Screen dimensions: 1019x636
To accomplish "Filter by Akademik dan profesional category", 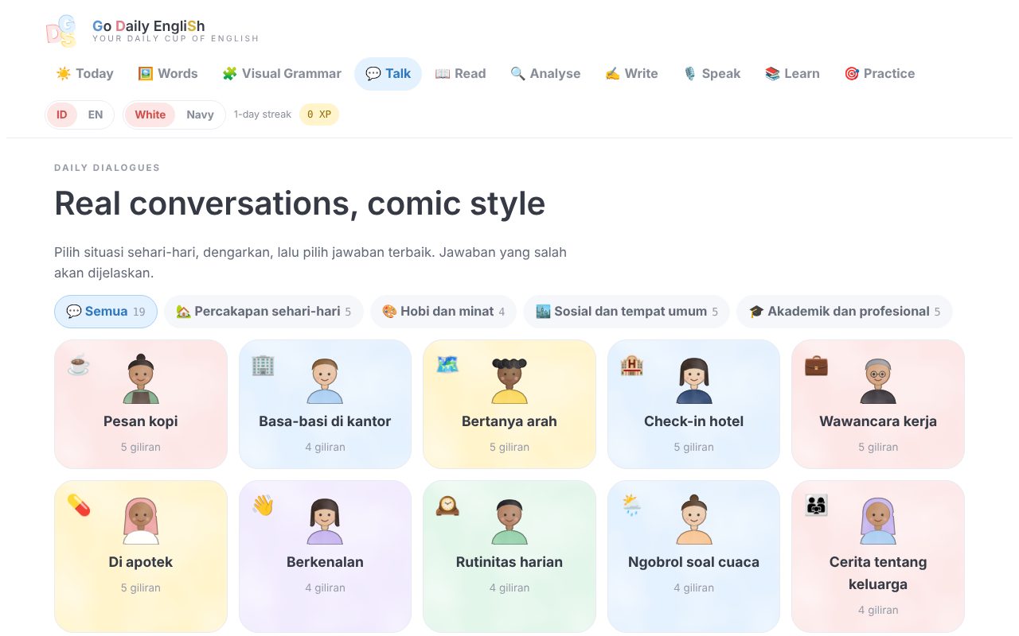I will click(844, 312).
